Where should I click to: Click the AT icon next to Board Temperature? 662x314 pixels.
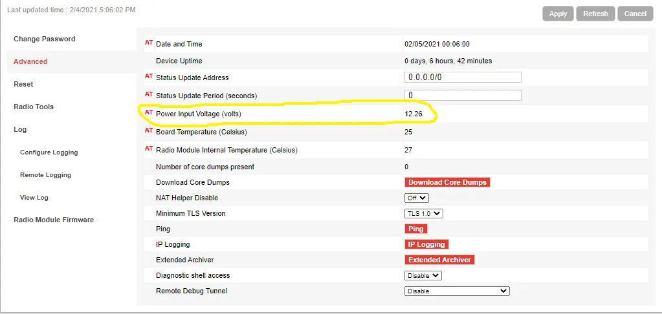click(x=149, y=131)
